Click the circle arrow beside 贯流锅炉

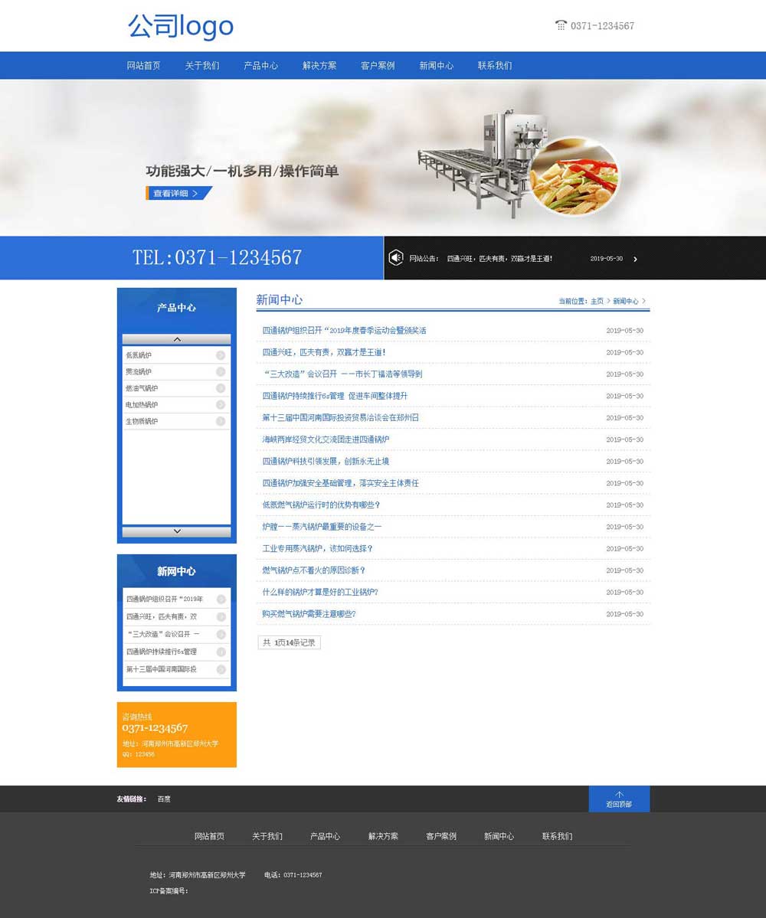pos(221,372)
